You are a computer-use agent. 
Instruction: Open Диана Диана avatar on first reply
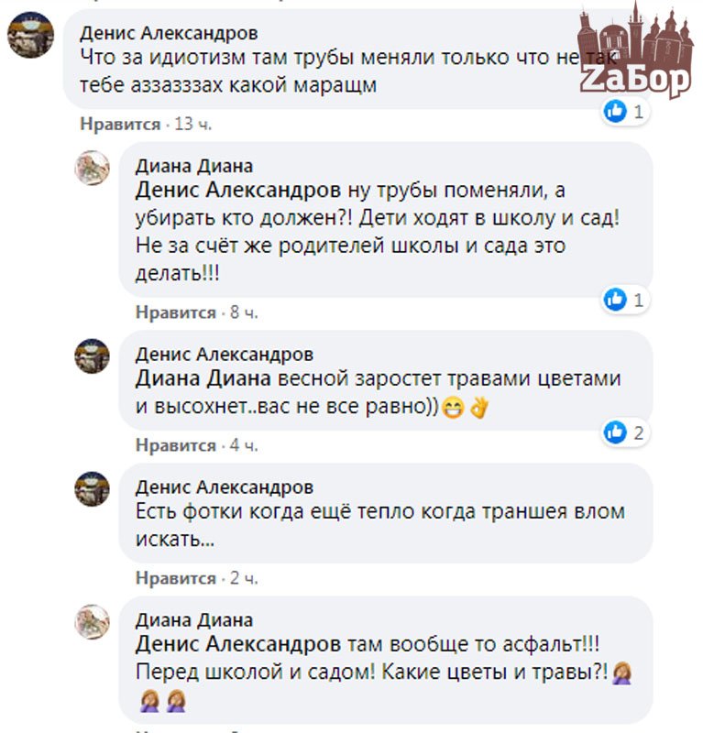pyautogui.click(x=93, y=168)
